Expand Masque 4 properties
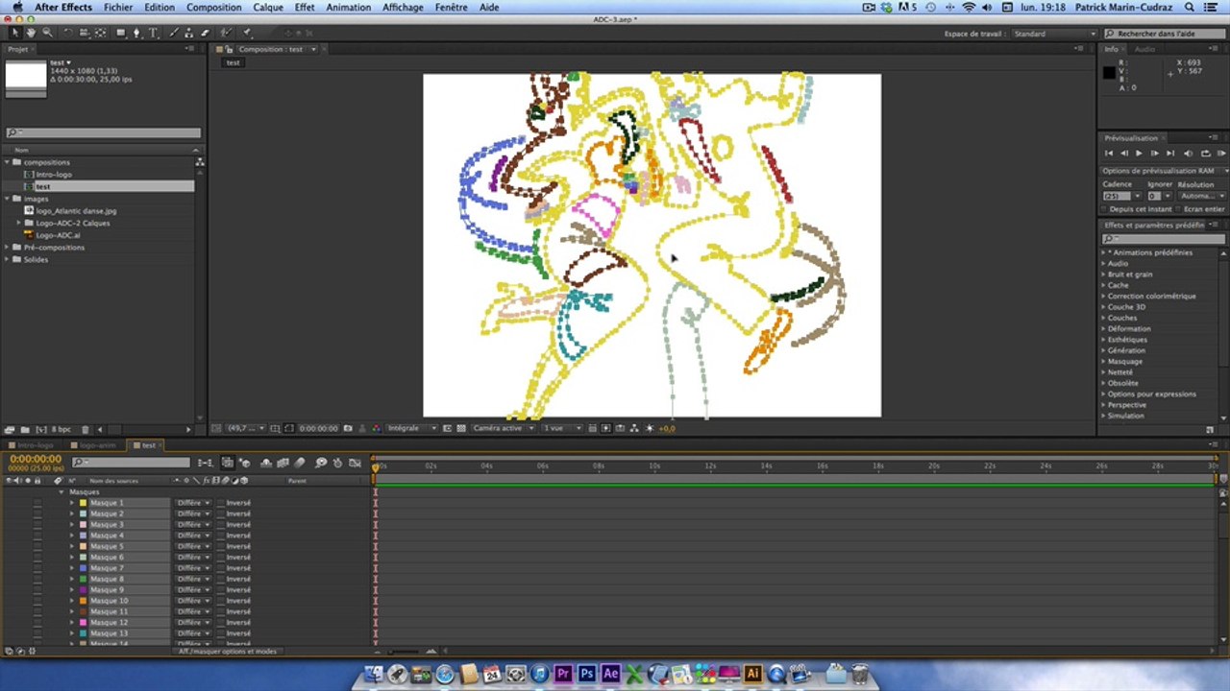The height and width of the screenshot is (691, 1230). point(71,536)
